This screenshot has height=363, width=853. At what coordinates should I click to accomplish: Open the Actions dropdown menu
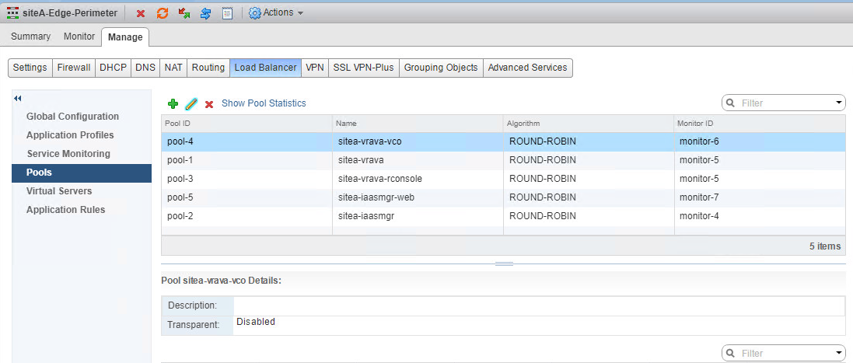(276, 13)
